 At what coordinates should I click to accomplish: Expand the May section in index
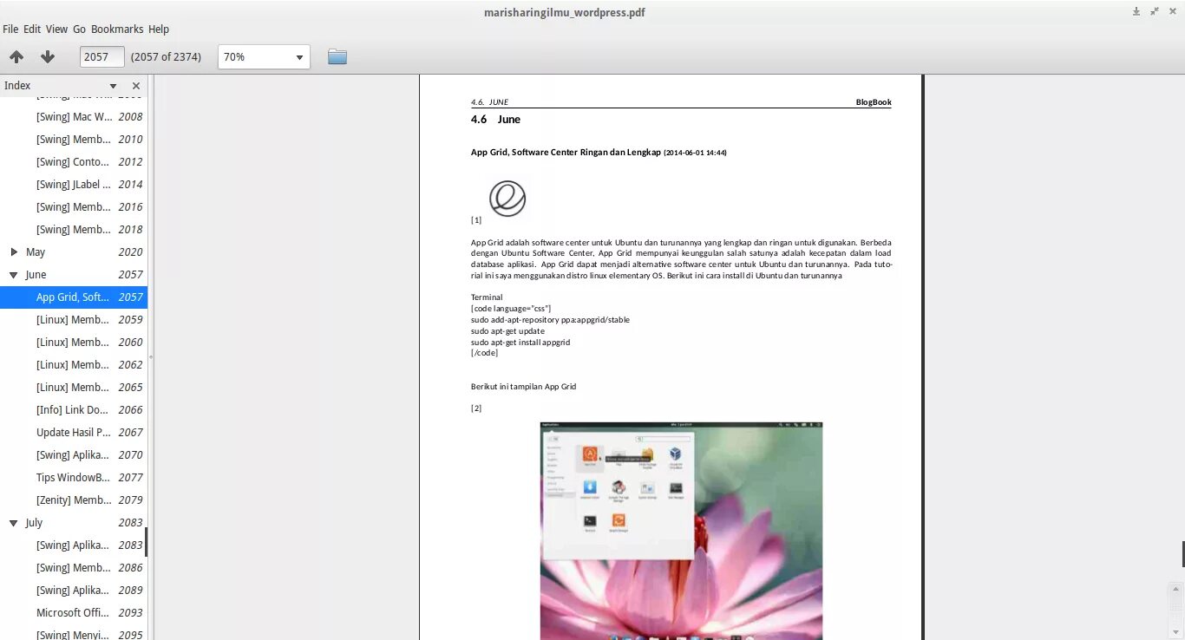(x=14, y=252)
